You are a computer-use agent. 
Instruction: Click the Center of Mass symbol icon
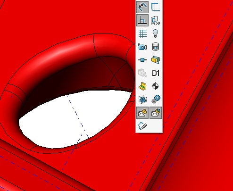click(156, 86)
